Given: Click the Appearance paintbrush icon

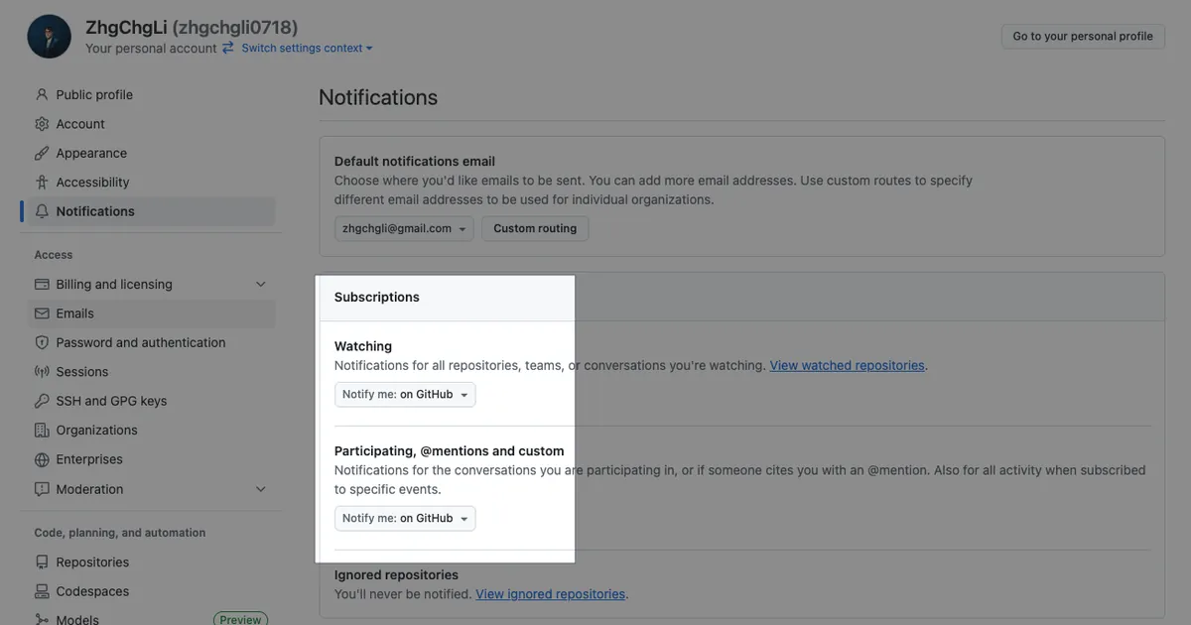Looking at the screenshot, I should pos(42,153).
